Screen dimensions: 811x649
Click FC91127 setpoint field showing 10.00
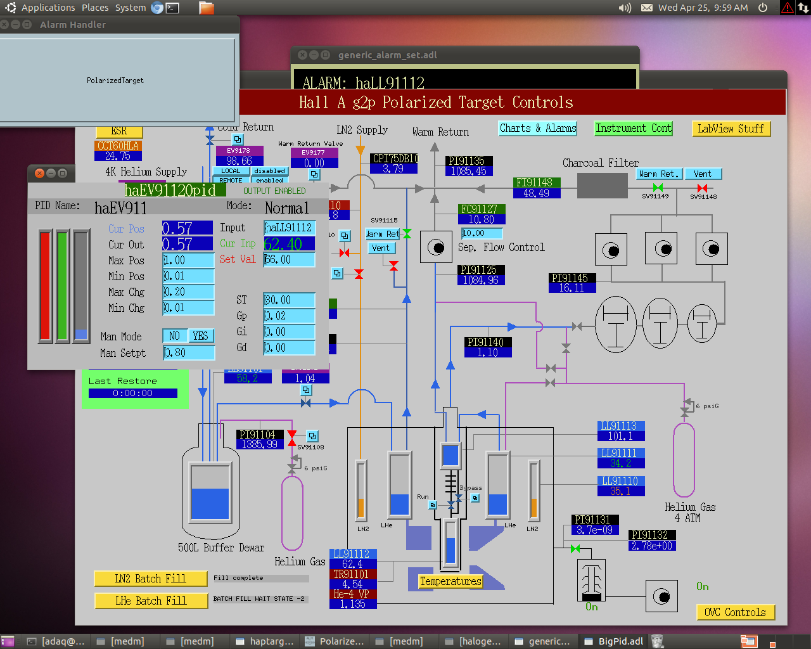pyautogui.click(x=482, y=233)
